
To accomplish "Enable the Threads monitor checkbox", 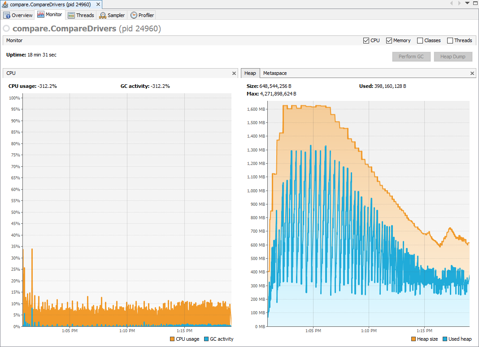I will 449,40.
